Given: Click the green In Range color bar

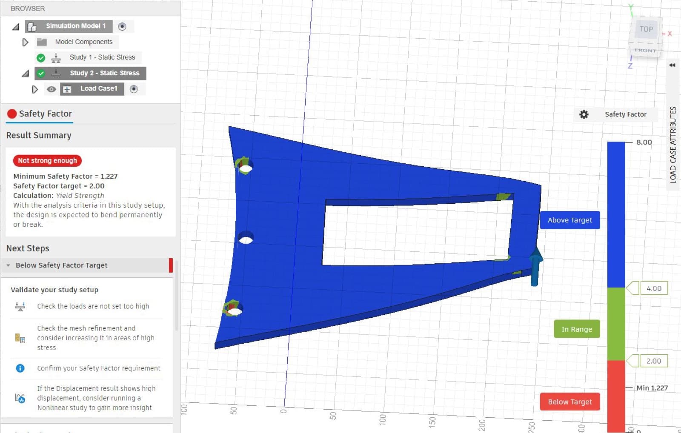Looking at the screenshot, I should coord(616,324).
